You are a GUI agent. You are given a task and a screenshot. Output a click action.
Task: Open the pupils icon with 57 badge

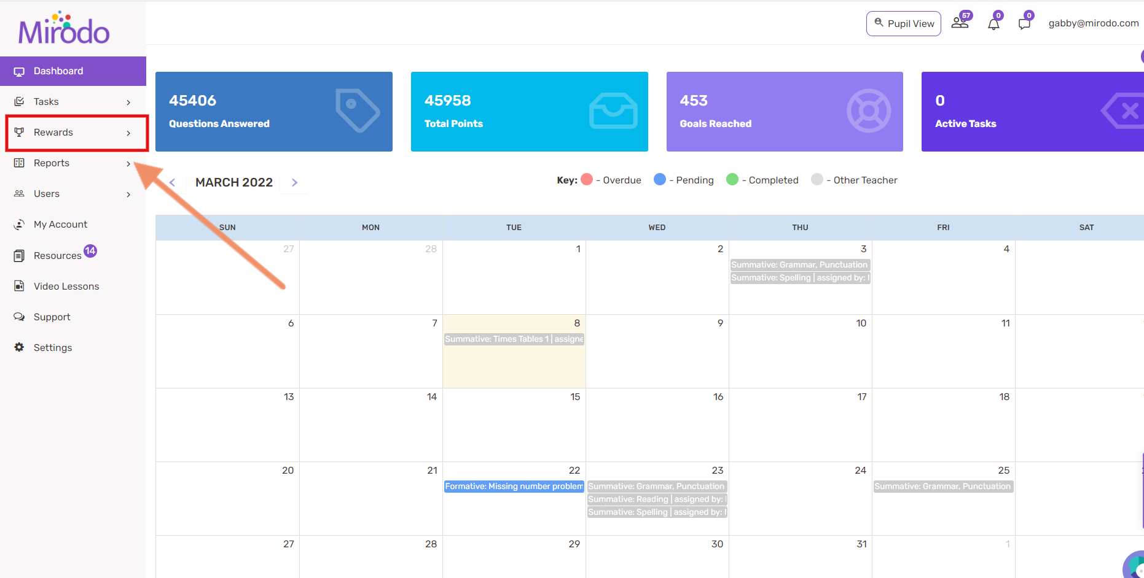tap(960, 21)
